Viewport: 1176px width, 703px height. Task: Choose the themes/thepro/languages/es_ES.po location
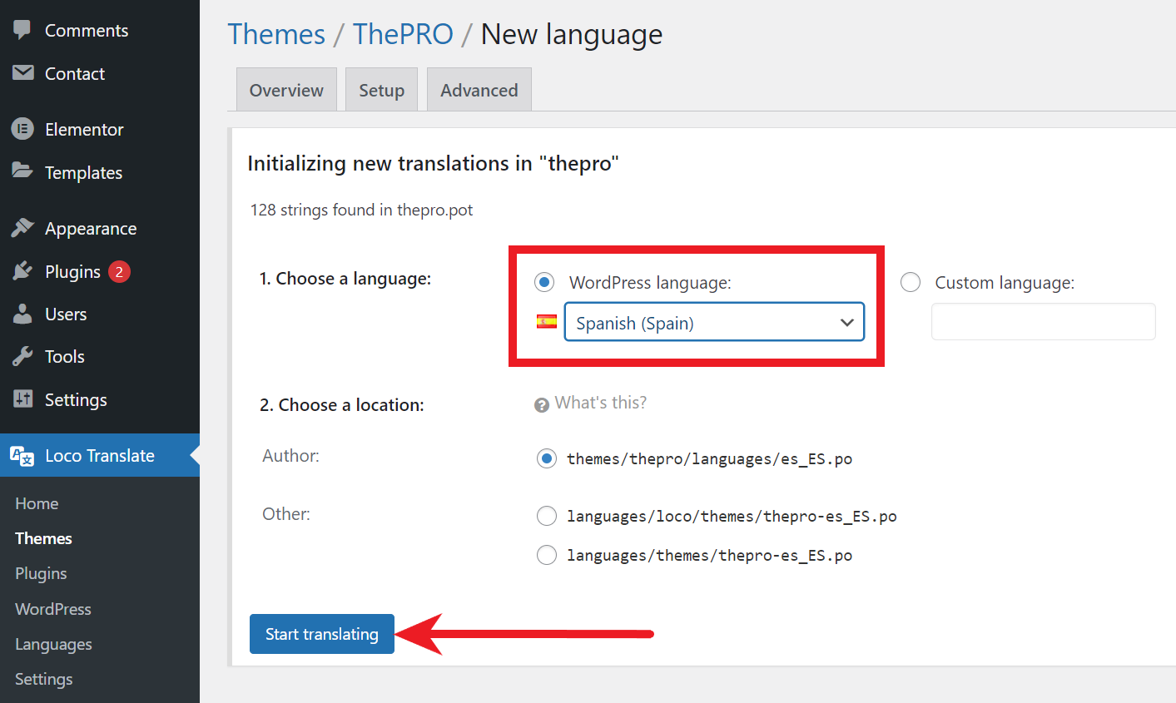tap(547, 458)
